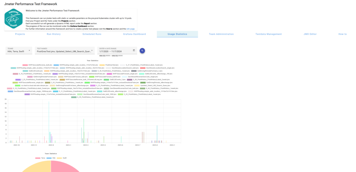The height and width of the screenshot is (172, 356).
Task: Toggle PostGresTest.jmx legend entry
Action: 109,65
